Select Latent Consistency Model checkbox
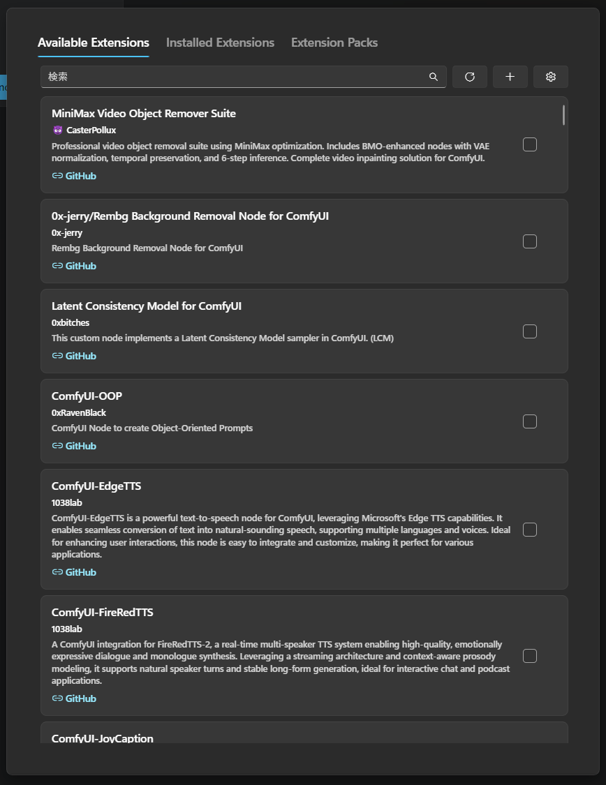 pyautogui.click(x=530, y=331)
